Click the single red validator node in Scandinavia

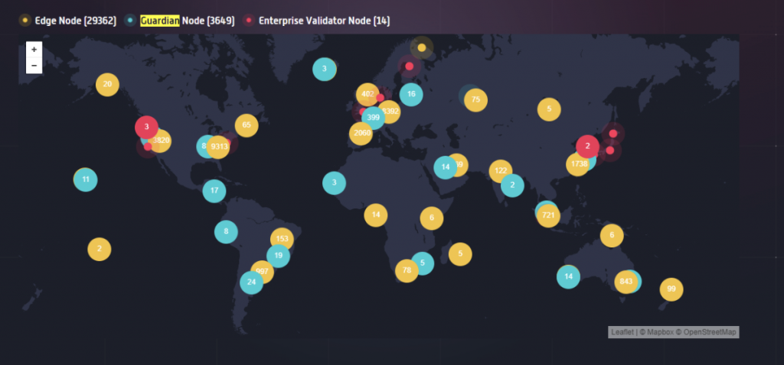point(409,66)
